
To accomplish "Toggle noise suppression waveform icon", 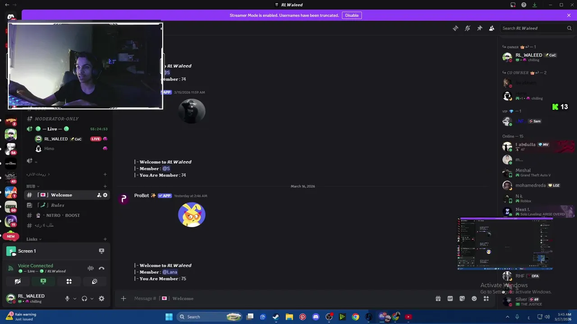I will (x=91, y=268).
